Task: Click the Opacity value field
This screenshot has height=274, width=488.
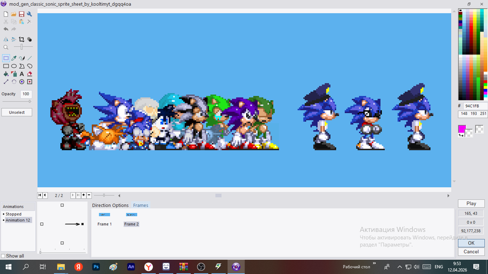Action: coord(26,94)
